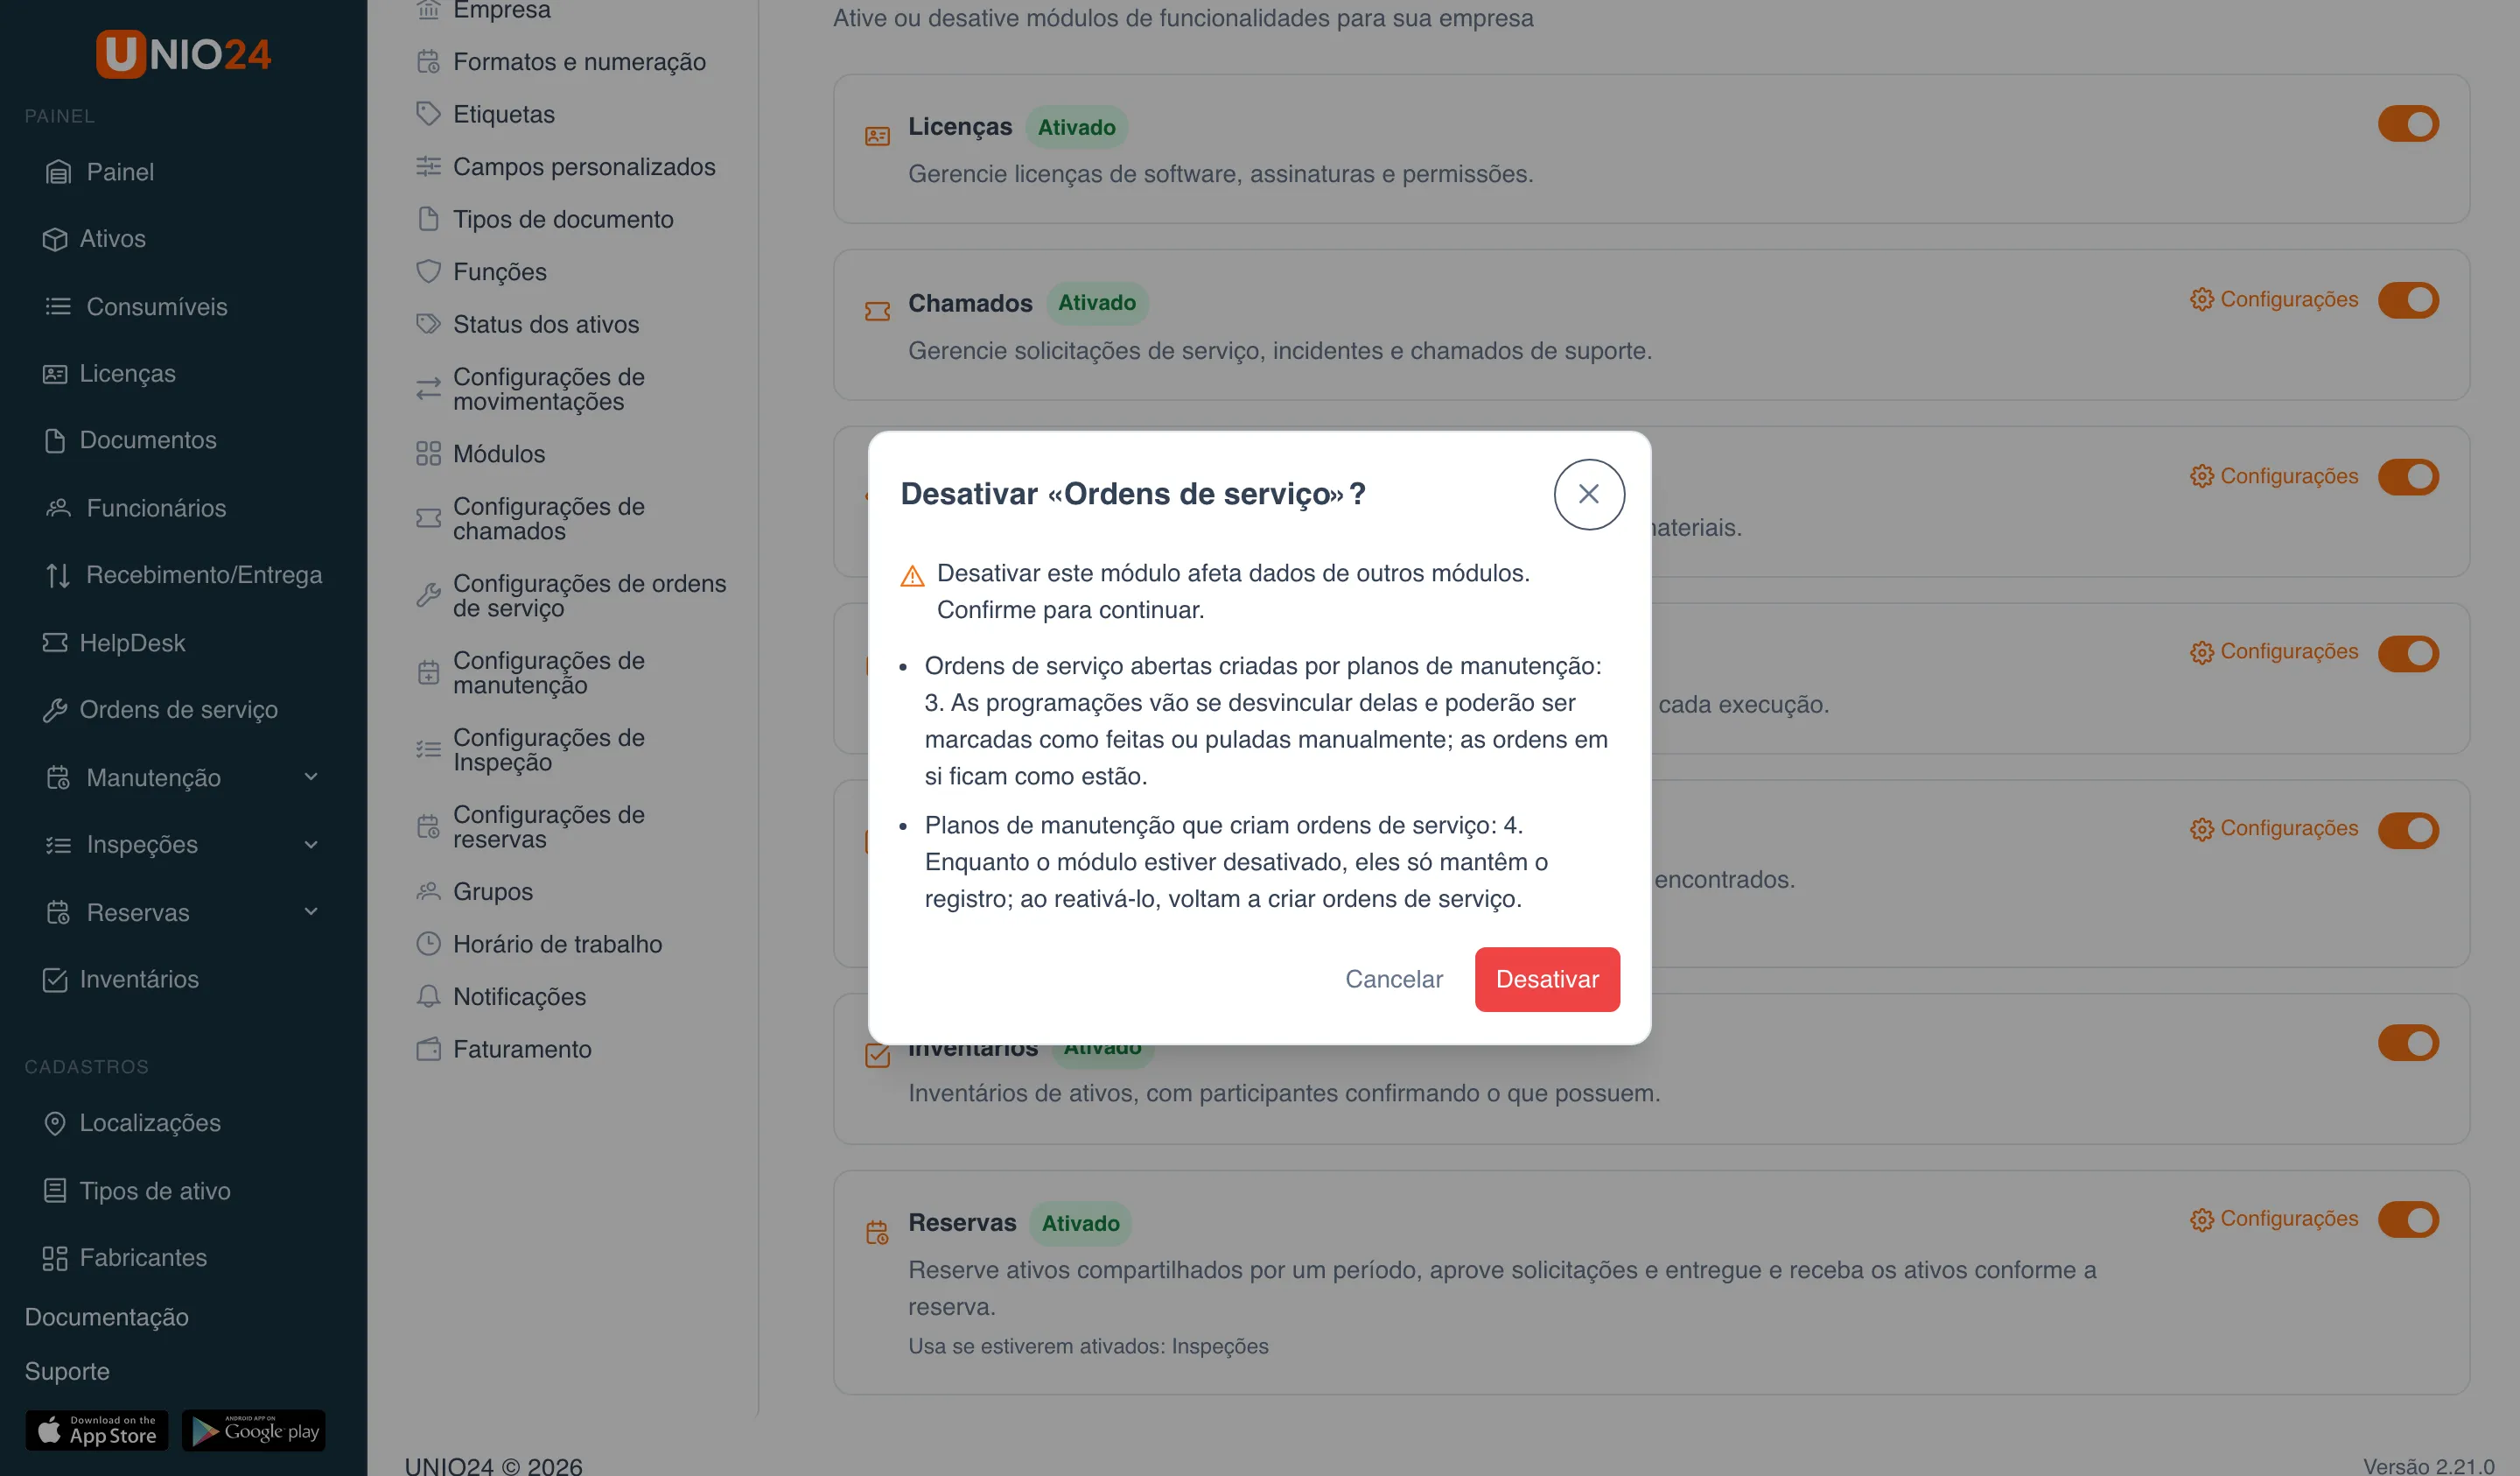Toggle the switch for module ending 'encontrados'
Image resolution: width=2520 pixels, height=1476 pixels.
point(2408,830)
